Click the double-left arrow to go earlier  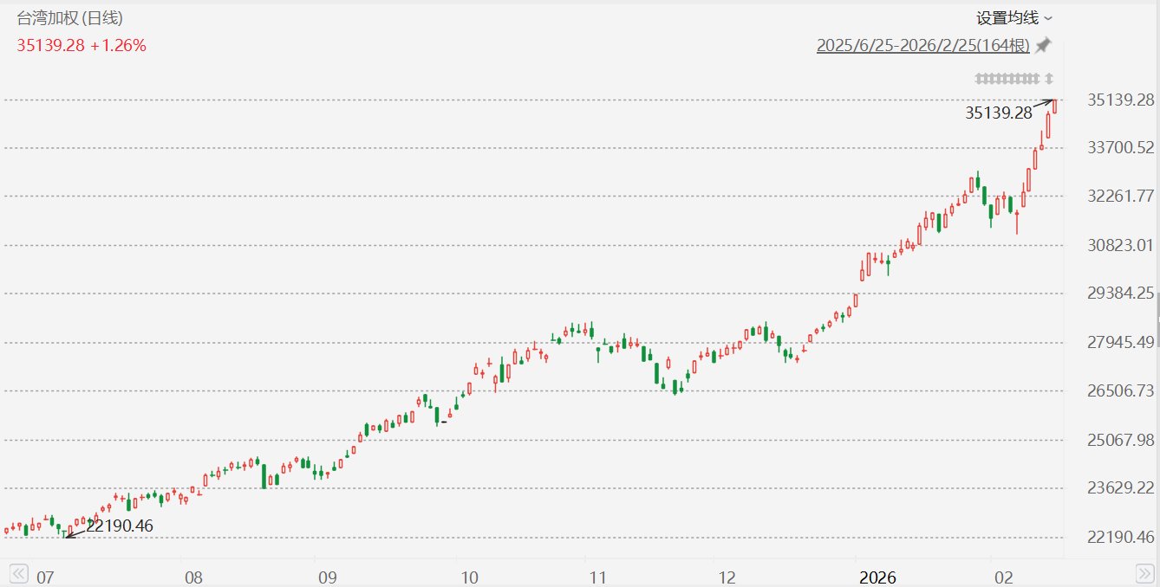point(17,573)
